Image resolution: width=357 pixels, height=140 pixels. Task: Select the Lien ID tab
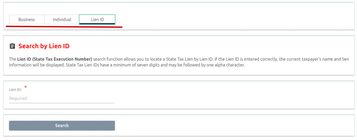(97, 19)
